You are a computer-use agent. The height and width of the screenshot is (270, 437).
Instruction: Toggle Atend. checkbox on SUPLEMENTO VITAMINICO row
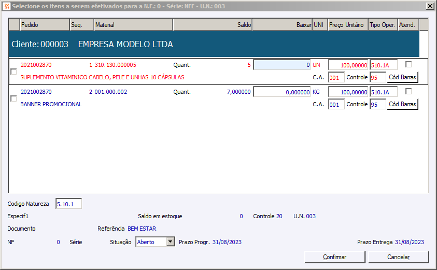coord(408,64)
